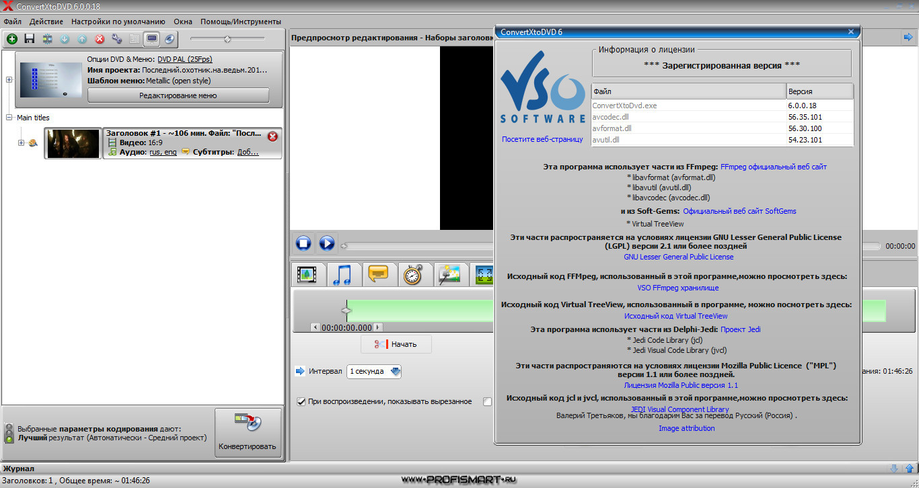This screenshot has height=488, width=919.
Task: Click the Move title up arrow icon
Action: (x=82, y=39)
